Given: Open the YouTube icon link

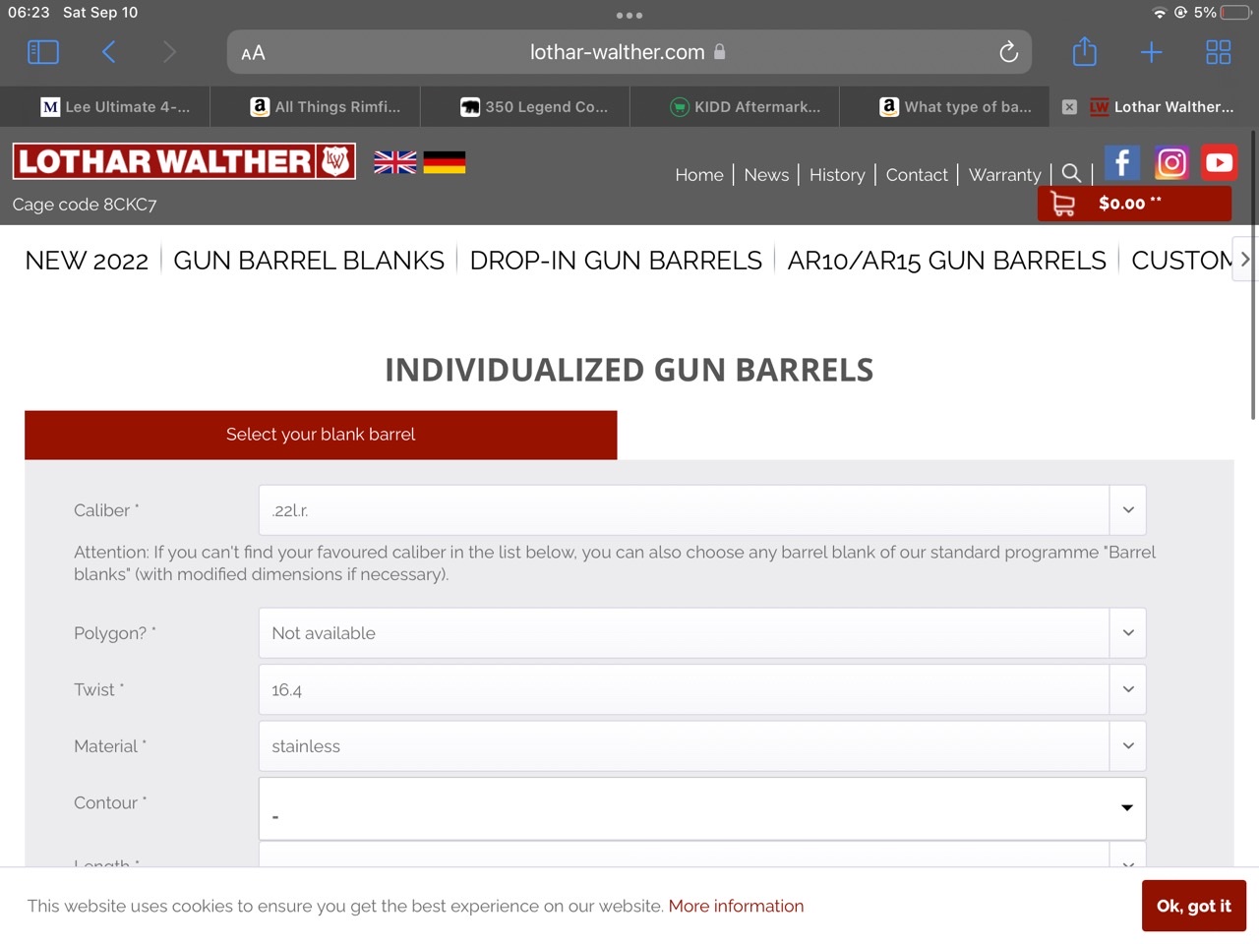Looking at the screenshot, I should (1219, 162).
